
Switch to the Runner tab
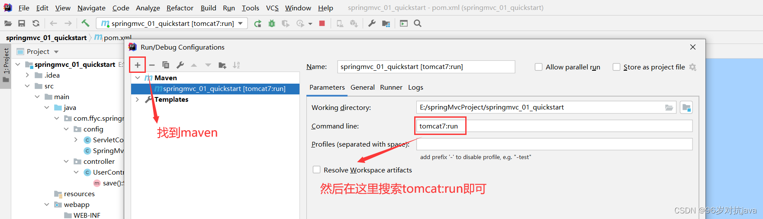(391, 88)
